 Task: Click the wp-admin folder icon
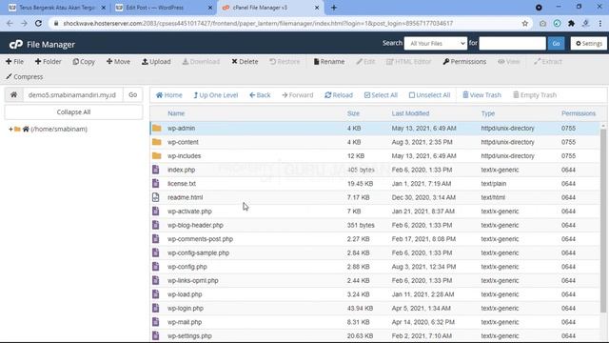click(156, 128)
